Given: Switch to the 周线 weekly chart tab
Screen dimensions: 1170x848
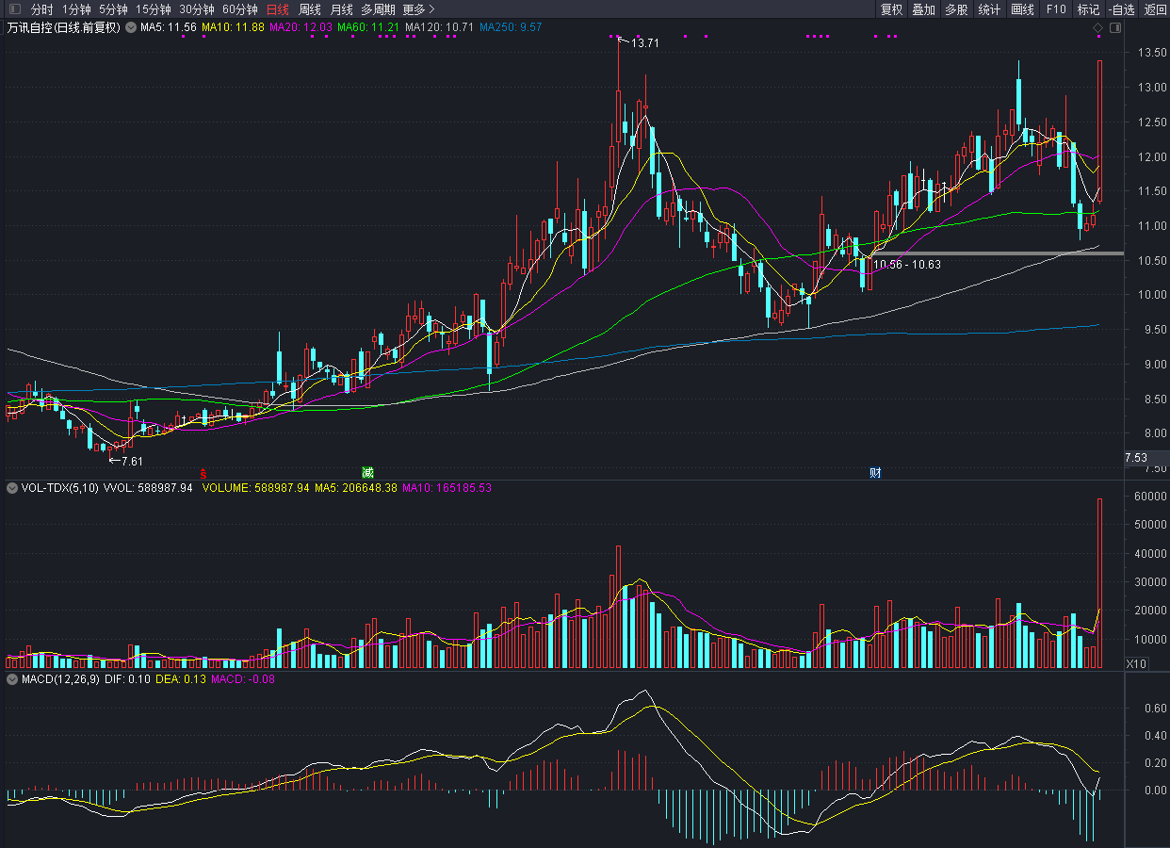Looking at the screenshot, I should [310, 9].
